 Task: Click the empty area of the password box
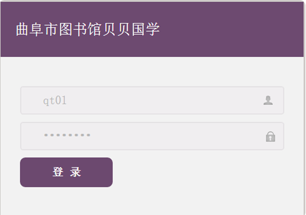(x=175, y=136)
